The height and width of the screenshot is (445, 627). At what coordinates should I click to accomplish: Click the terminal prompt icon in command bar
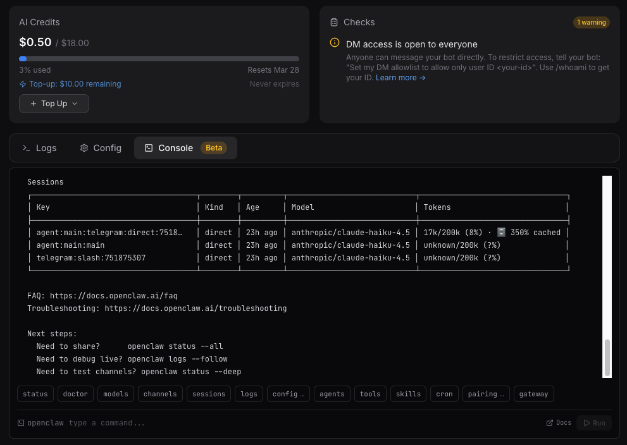tap(21, 423)
